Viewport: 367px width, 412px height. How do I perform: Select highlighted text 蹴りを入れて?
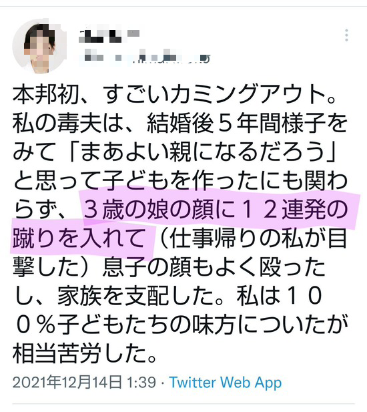(x=79, y=238)
